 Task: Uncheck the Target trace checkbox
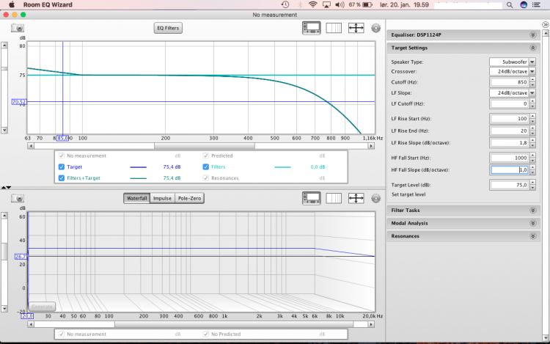click(x=61, y=166)
